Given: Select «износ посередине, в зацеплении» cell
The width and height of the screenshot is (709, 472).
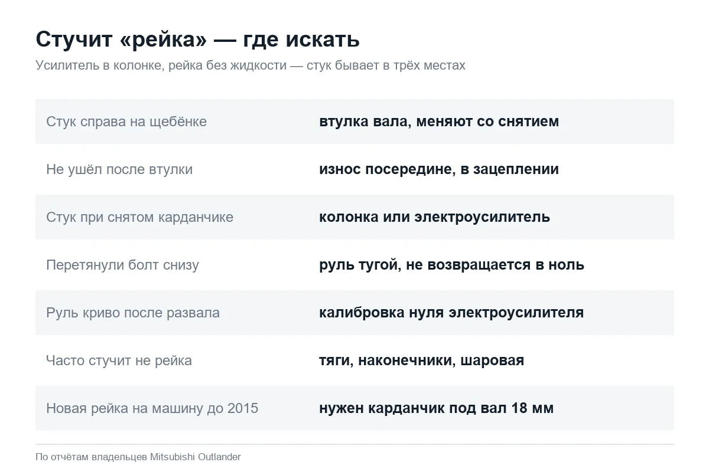Looking at the screenshot, I should point(439,169).
